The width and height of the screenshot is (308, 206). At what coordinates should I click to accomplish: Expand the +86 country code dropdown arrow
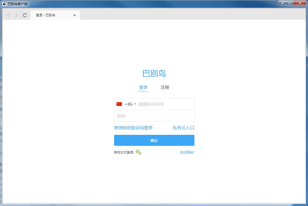pos(135,104)
